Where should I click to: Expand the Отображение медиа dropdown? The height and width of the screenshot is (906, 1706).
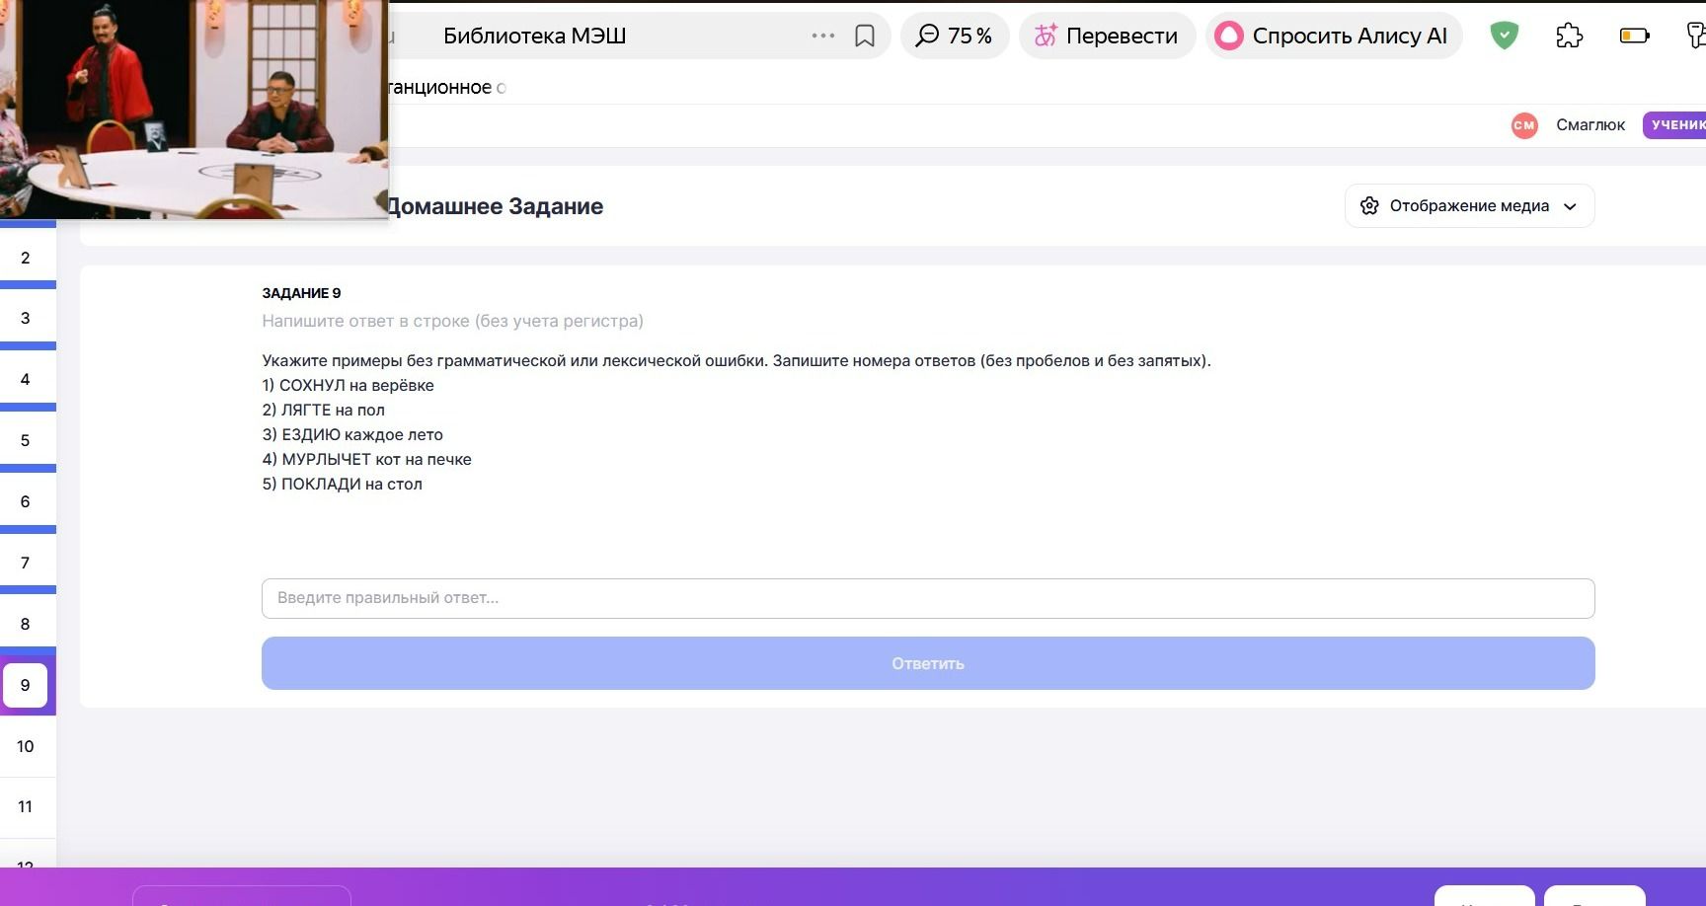pyautogui.click(x=1469, y=206)
